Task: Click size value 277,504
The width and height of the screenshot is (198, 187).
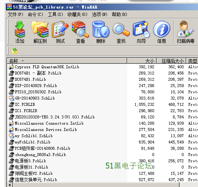Action: (x=146, y=129)
